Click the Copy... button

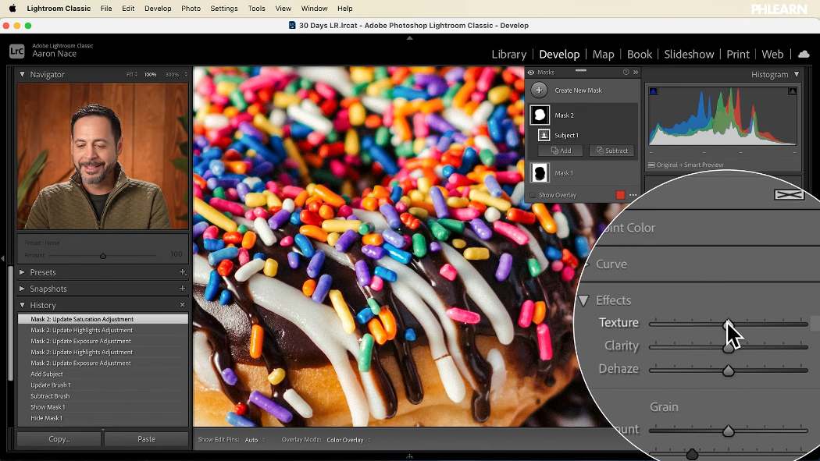click(x=59, y=439)
